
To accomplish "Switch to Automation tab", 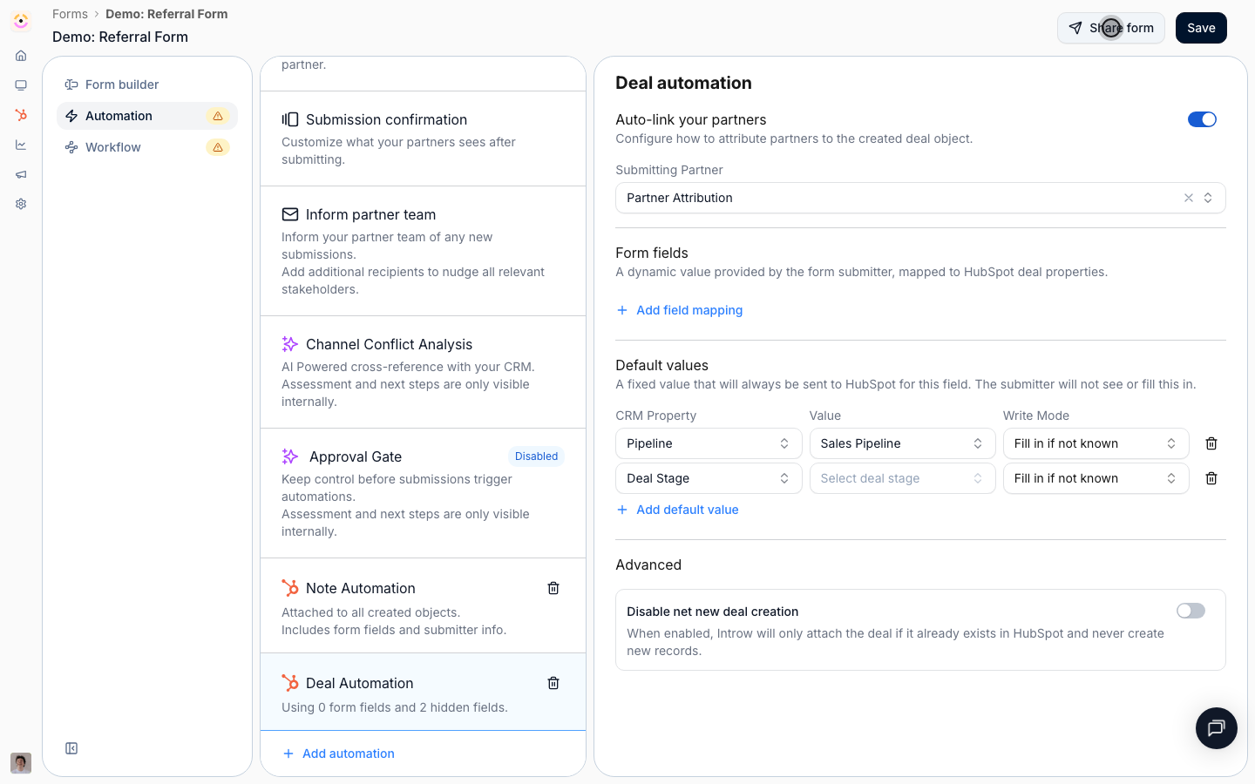I will click(x=147, y=116).
